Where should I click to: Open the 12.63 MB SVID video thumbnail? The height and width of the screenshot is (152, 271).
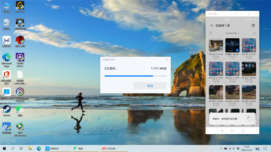[x=232, y=69]
